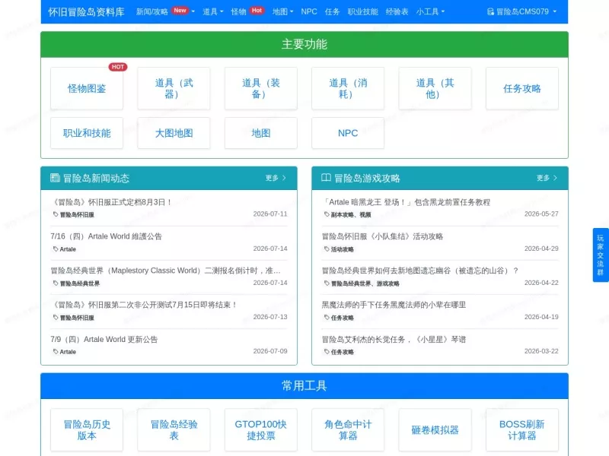The width and height of the screenshot is (609, 456).
Task: Open 7/9（四）Artale World 更新公告
Action: tap(104, 339)
